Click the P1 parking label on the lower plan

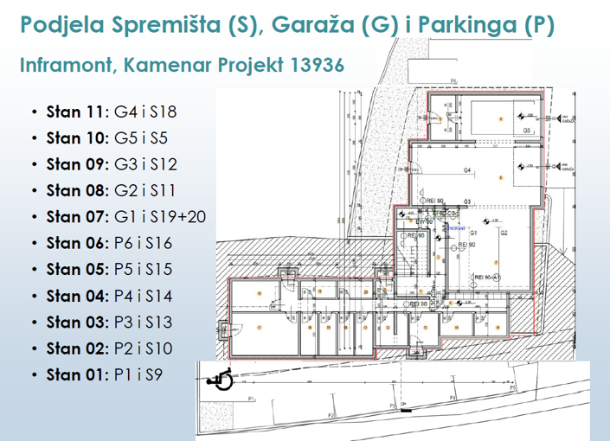(x=251, y=399)
